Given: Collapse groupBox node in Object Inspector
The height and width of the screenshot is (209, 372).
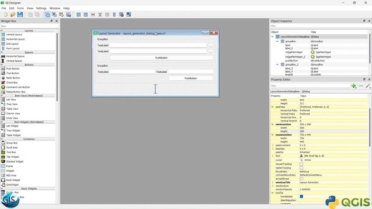Looking at the screenshot, I should 277,41.
